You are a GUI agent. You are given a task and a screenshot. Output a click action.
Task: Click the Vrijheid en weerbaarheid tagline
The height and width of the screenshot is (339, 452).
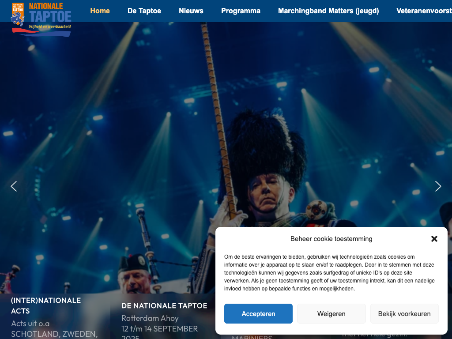49,26
